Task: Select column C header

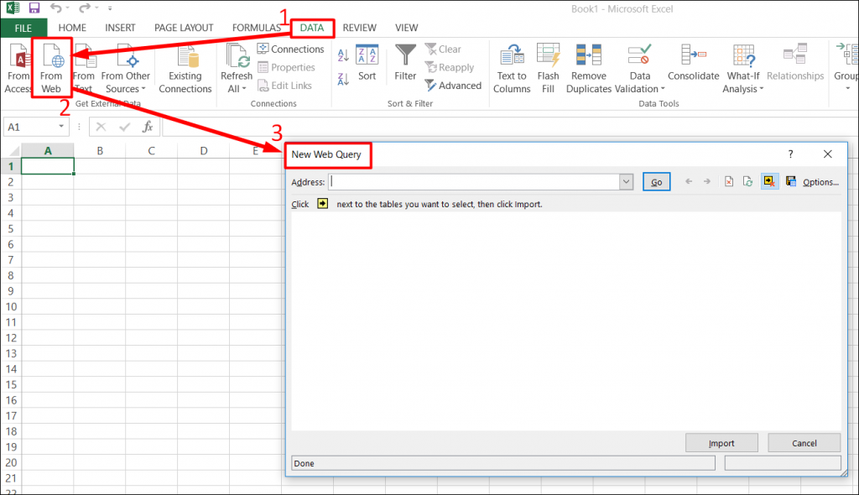Action: point(152,151)
